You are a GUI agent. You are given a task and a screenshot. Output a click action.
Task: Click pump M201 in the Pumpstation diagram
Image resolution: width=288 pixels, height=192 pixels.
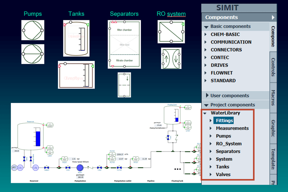[x=80, y=168]
